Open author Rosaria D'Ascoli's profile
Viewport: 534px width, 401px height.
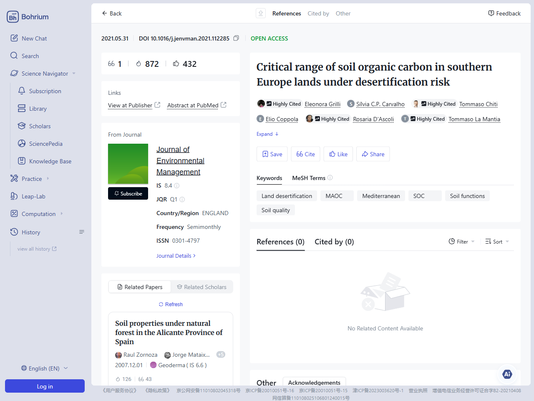(373, 119)
